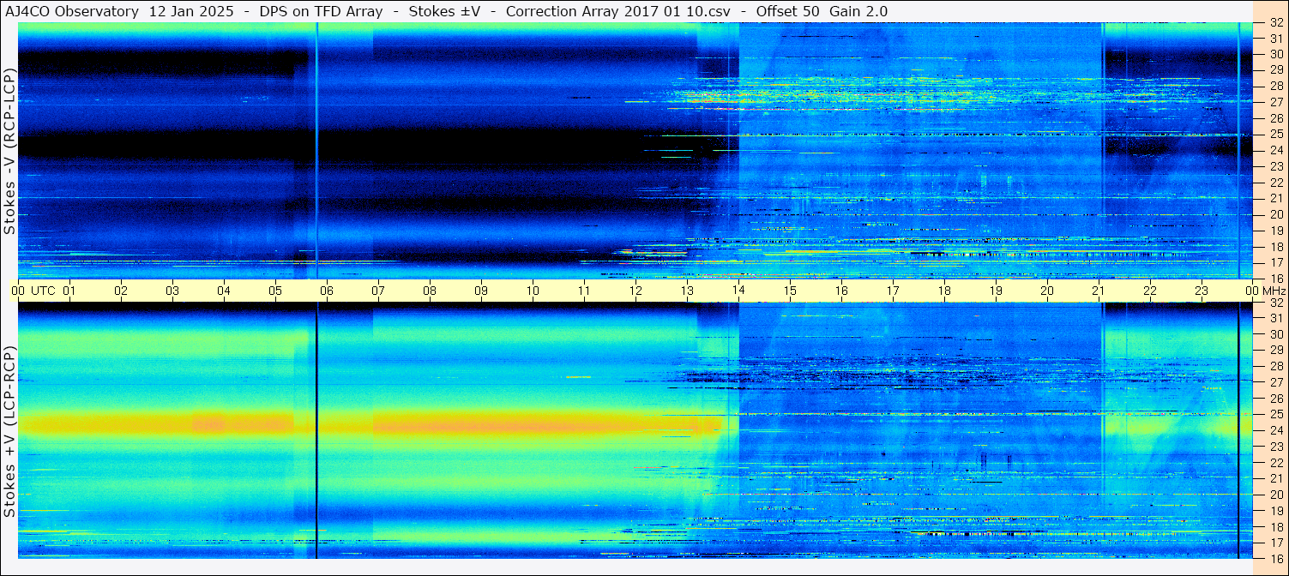Select the 10 hour time marker

[533, 291]
